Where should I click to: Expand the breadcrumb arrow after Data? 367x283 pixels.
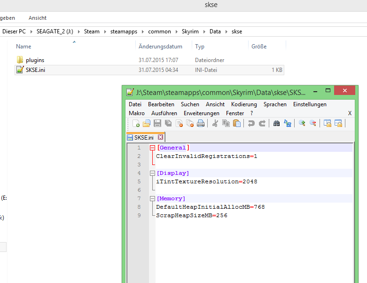226,31
